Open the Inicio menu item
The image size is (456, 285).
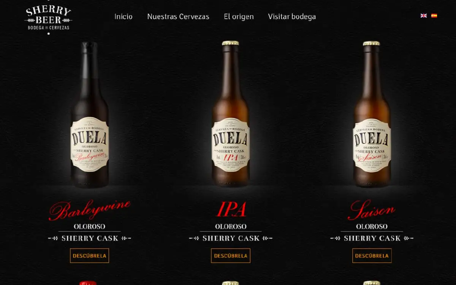pyautogui.click(x=123, y=17)
